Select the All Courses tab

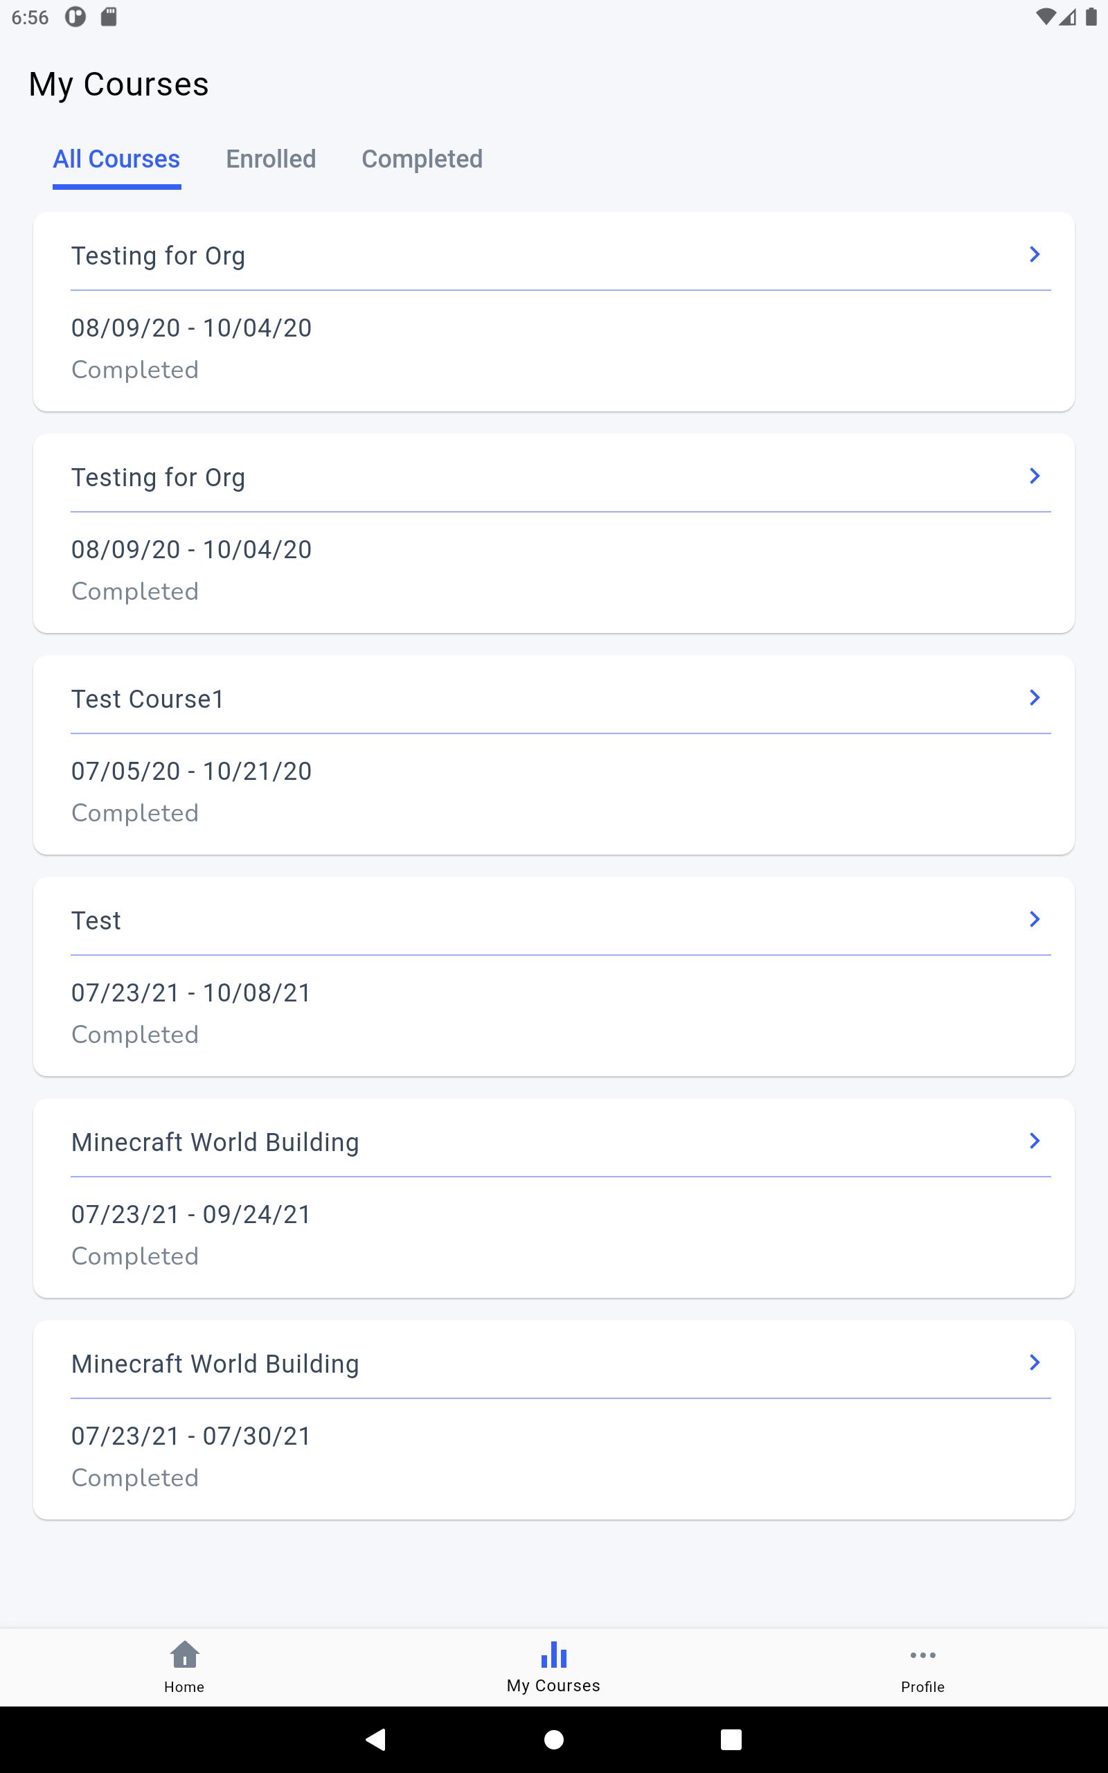[116, 159]
